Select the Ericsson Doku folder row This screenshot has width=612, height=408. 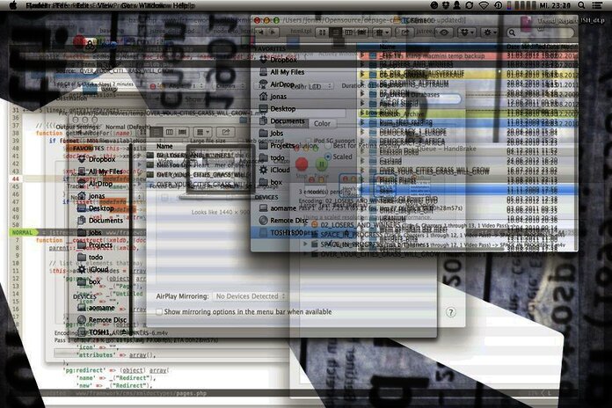[468, 151]
